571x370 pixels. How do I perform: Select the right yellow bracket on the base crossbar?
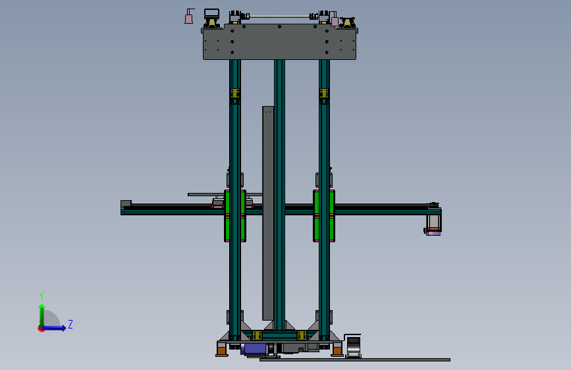coord(302,335)
